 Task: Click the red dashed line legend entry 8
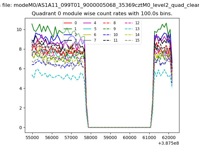click(x=107, y=23)
